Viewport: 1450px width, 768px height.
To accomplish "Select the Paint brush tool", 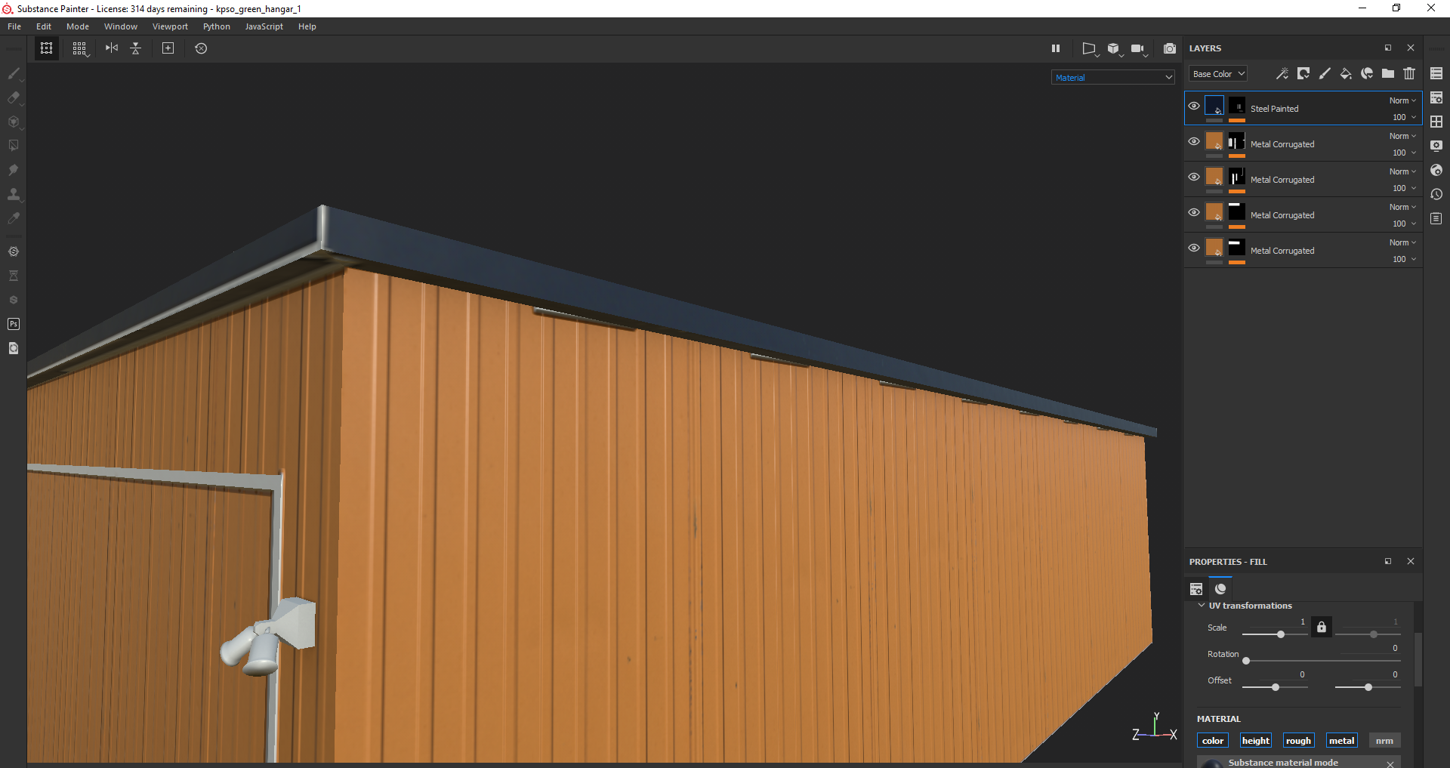I will pyautogui.click(x=14, y=73).
